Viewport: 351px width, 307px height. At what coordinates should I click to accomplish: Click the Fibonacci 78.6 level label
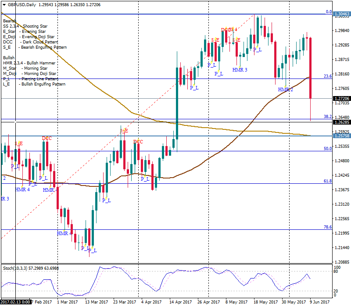pyautogui.click(x=327, y=227)
